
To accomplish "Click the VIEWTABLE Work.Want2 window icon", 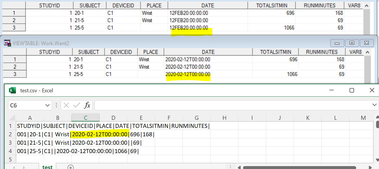I will (8, 43).
